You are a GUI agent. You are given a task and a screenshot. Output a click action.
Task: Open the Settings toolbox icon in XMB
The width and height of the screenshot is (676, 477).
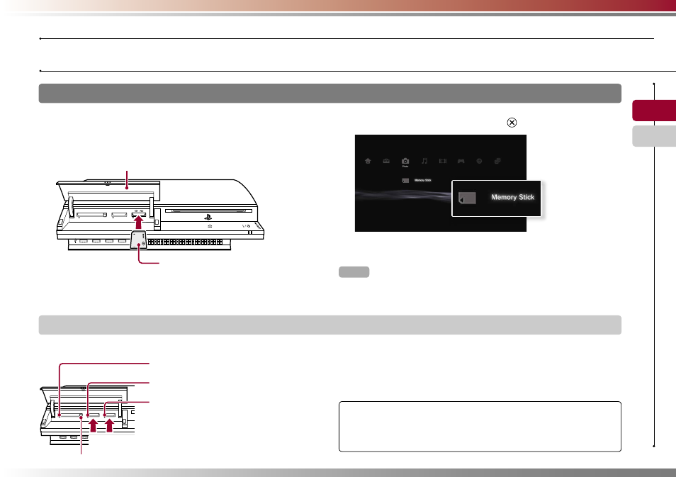(386, 161)
